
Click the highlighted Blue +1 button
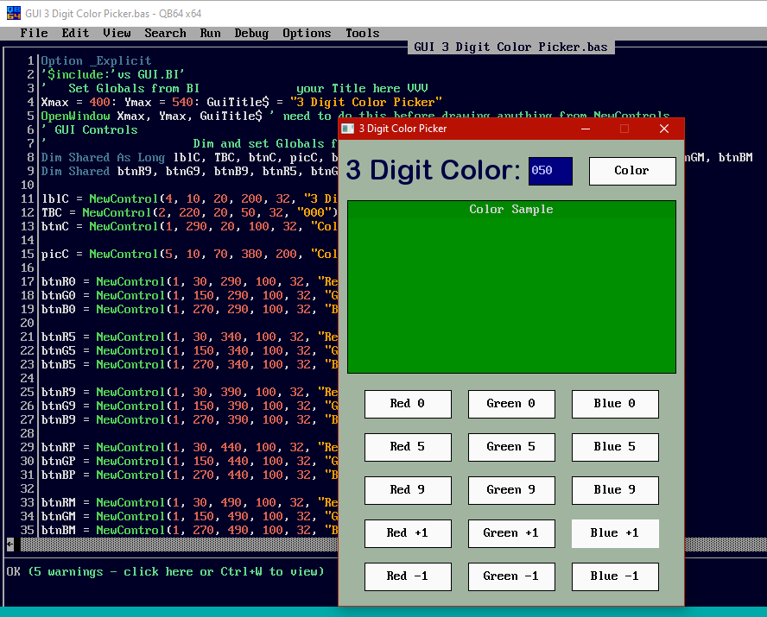point(615,533)
